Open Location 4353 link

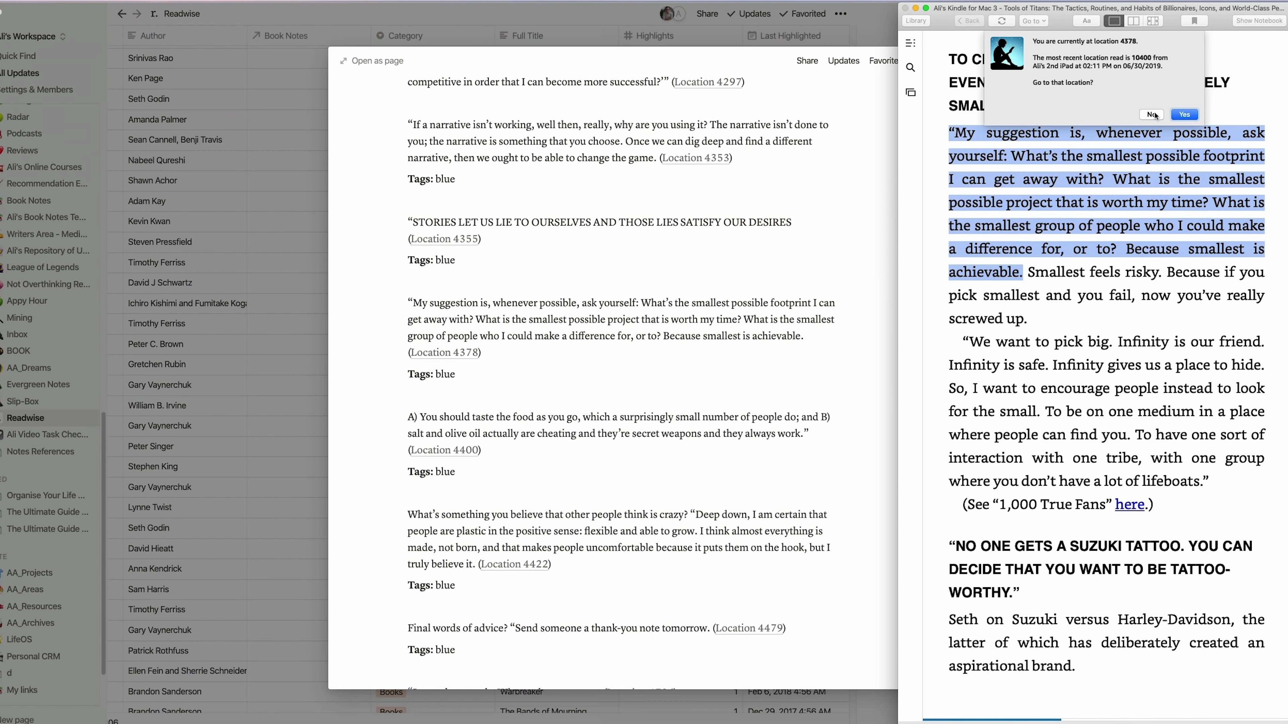696,158
